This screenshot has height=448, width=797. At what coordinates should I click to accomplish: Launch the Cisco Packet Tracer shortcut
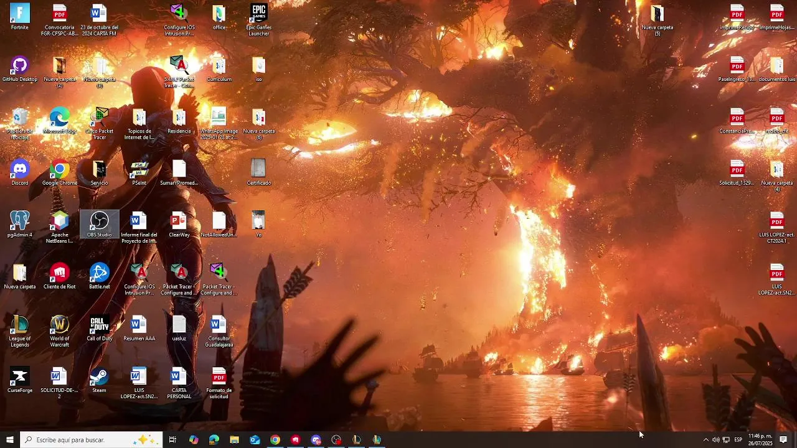coord(100,124)
